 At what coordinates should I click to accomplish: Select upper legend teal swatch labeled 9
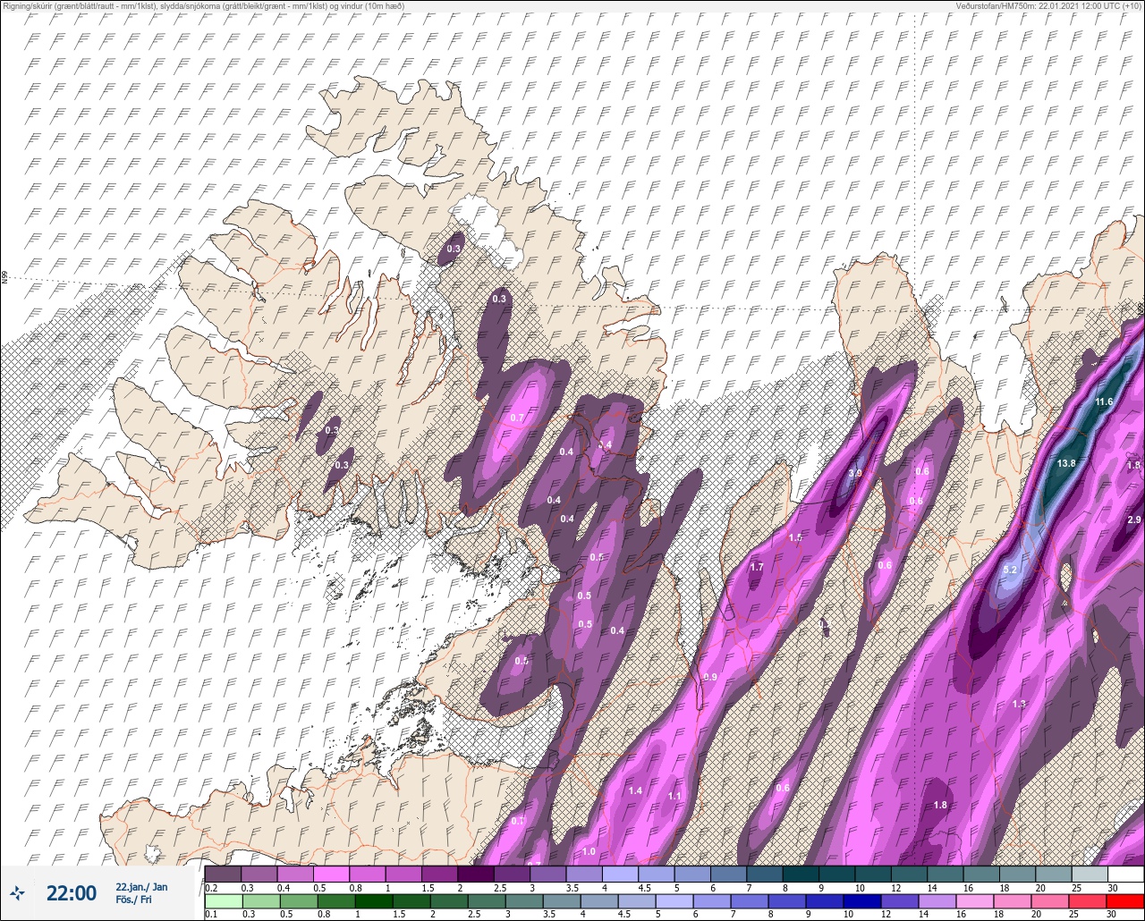pyautogui.click(x=836, y=874)
